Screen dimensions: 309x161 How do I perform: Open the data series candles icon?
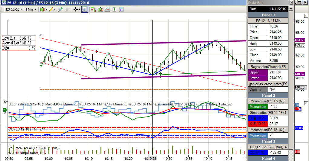pos(100,9)
